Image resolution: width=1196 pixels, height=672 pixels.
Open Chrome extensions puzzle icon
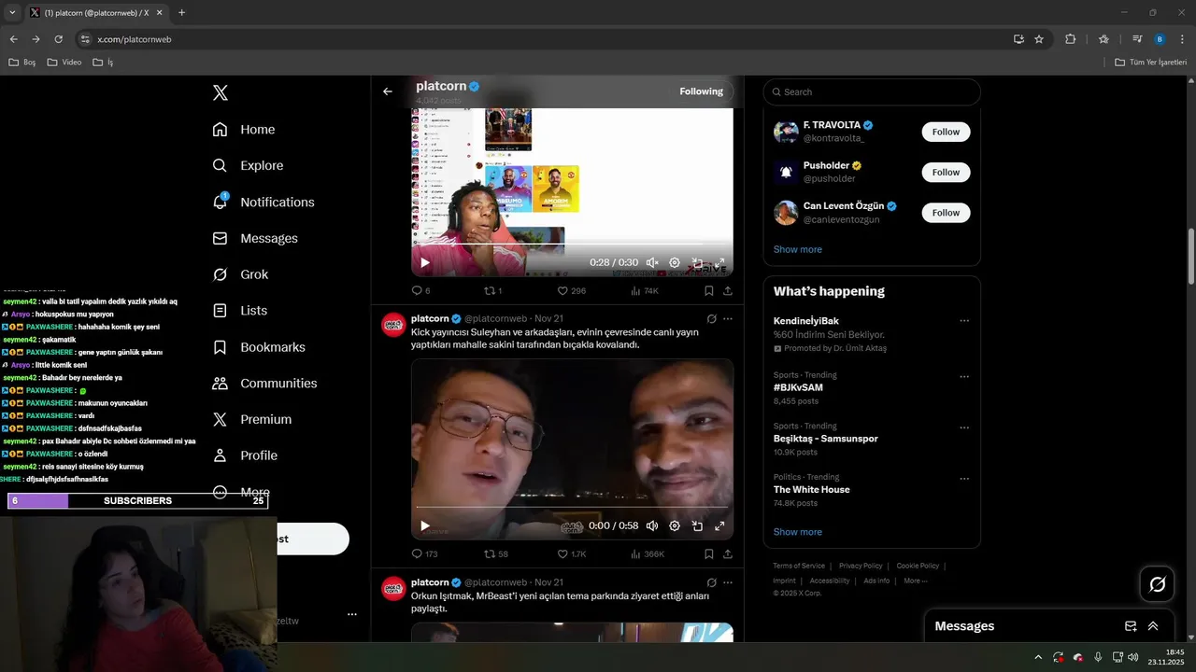pyautogui.click(x=1071, y=39)
